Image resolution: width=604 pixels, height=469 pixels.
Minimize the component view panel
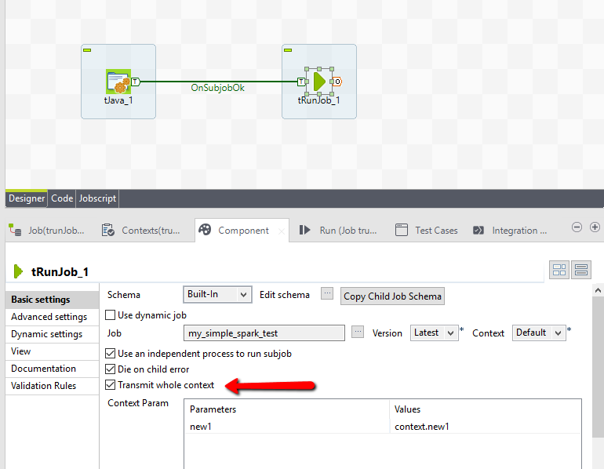pyautogui.click(x=577, y=227)
